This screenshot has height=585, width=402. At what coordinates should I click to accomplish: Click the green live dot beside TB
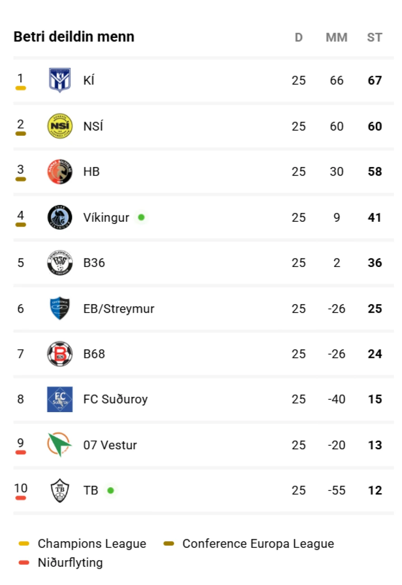111,490
